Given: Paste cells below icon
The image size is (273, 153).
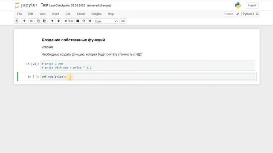Looking at the screenshot, I should point(44,21).
